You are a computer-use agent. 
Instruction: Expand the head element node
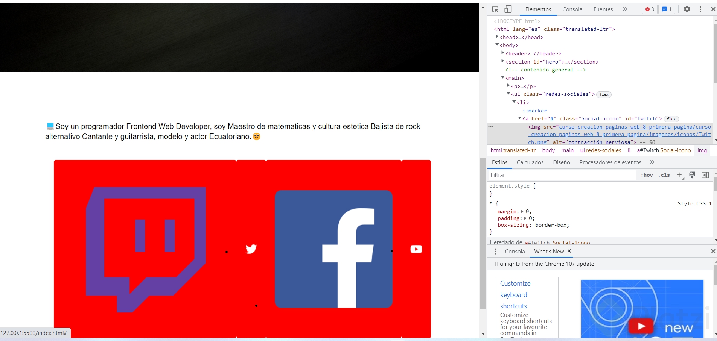click(x=497, y=37)
